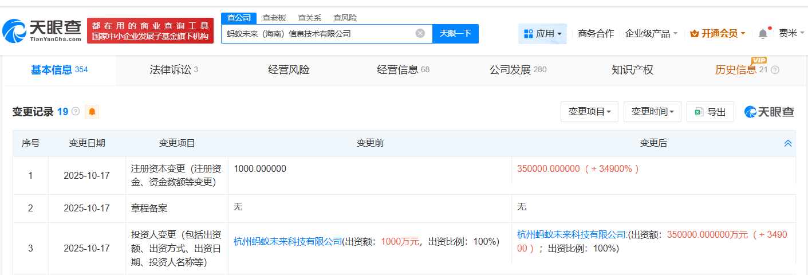Select the 查老板 search tab
Image resolution: width=808 pixels, height=275 pixels.
pos(274,18)
